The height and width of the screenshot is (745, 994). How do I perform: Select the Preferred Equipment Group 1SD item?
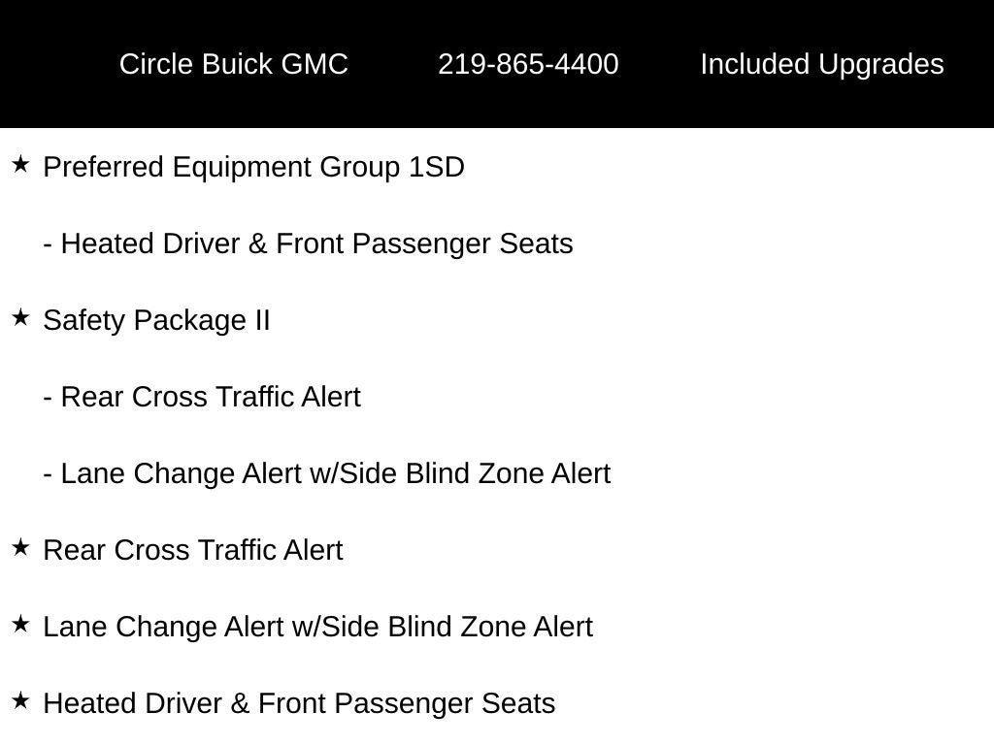click(253, 167)
